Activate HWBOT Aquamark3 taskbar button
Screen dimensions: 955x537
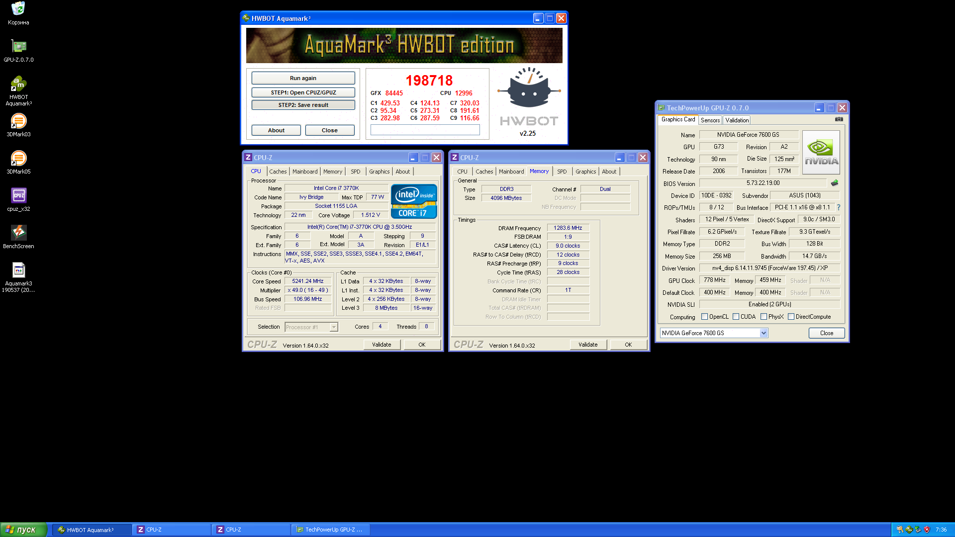pyautogui.click(x=93, y=530)
